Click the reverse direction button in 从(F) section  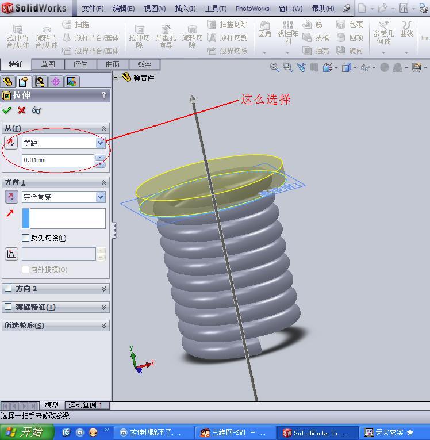pyautogui.click(x=11, y=143)
